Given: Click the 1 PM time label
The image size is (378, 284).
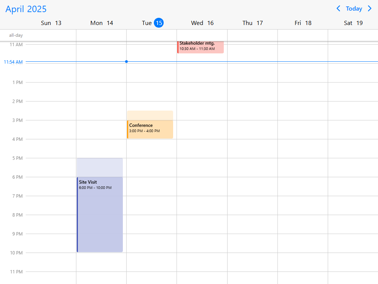Looking at the screenshot, I should tap(18, 82).
